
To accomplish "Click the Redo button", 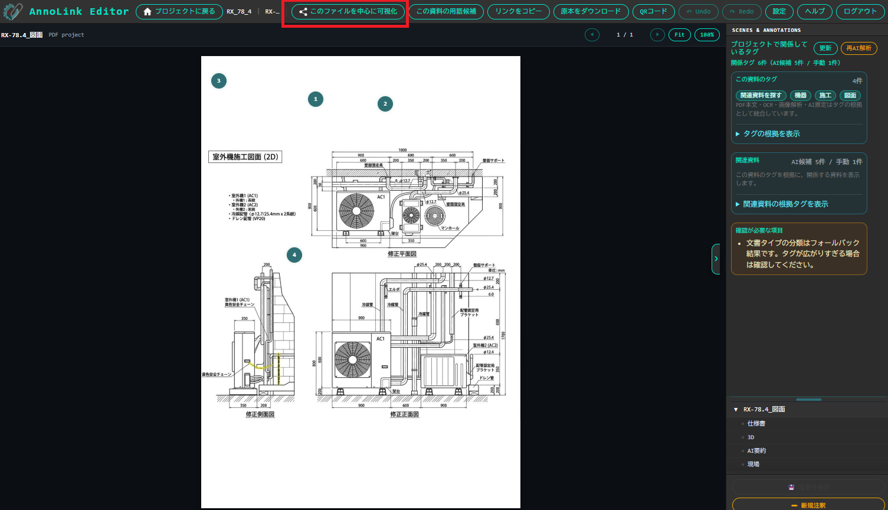I will click(x=742, y=12).
